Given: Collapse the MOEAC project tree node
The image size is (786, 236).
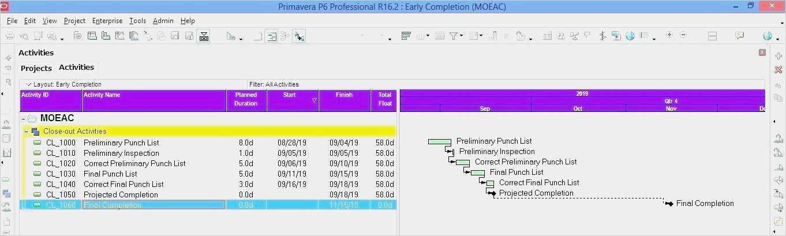Looking at the screenshot, I should click(23, 119).
